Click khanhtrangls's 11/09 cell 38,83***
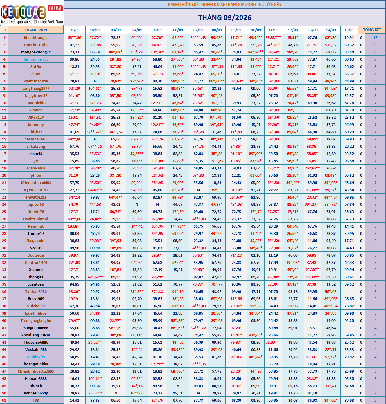Screen dimensions: 386x404 [x=273, y=37]
